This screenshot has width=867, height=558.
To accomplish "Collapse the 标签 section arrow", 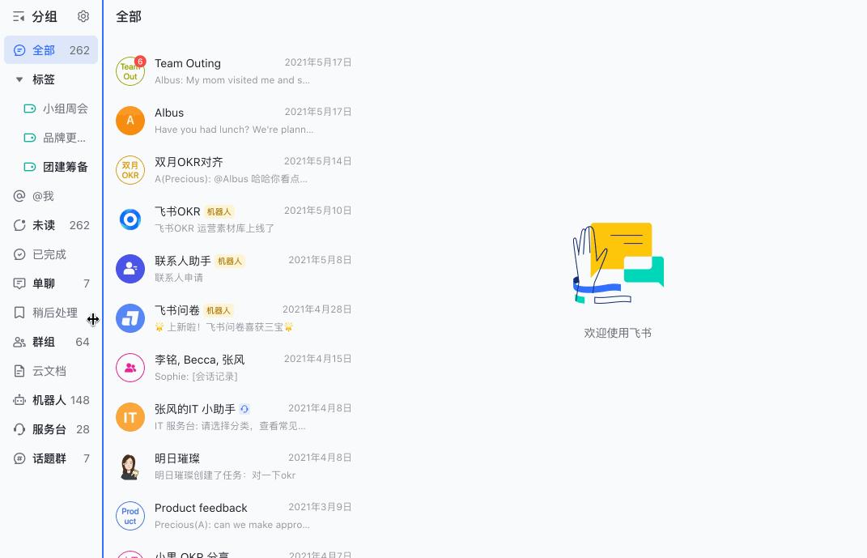I will click(19, 79).
